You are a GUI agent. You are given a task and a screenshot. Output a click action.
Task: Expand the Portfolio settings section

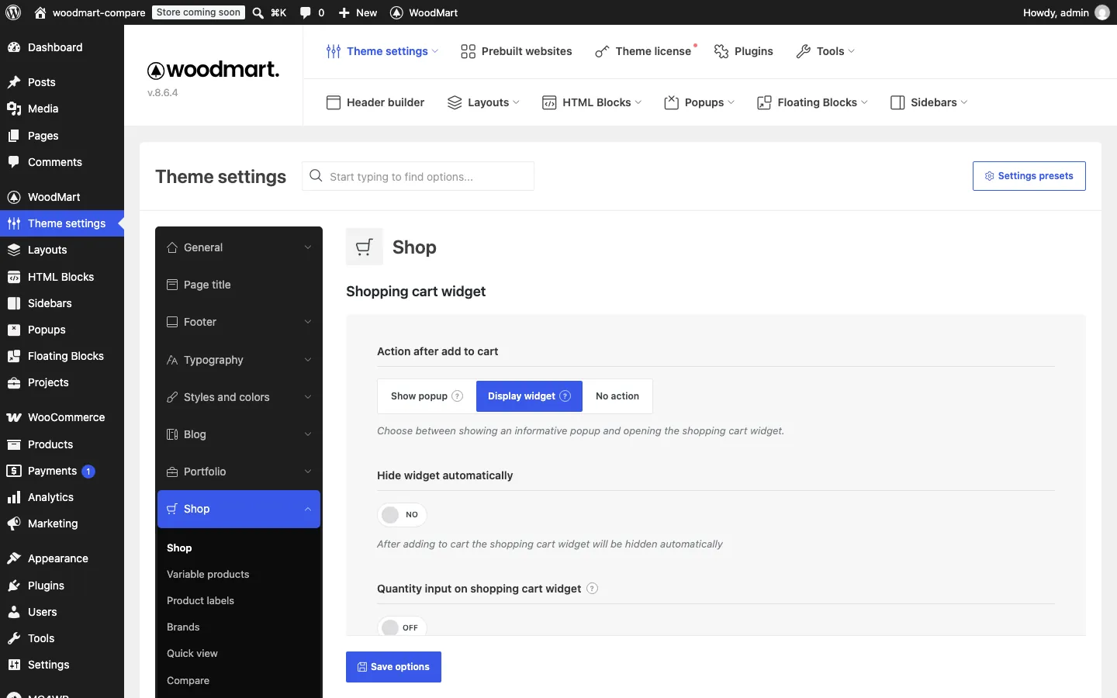(239, 472)
